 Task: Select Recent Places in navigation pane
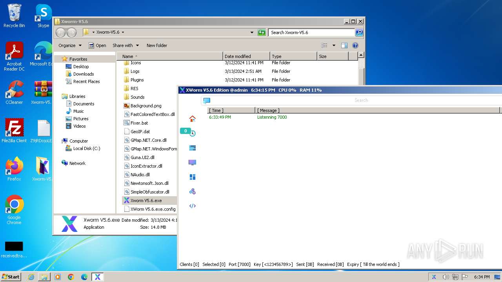[x=86, y=81]
